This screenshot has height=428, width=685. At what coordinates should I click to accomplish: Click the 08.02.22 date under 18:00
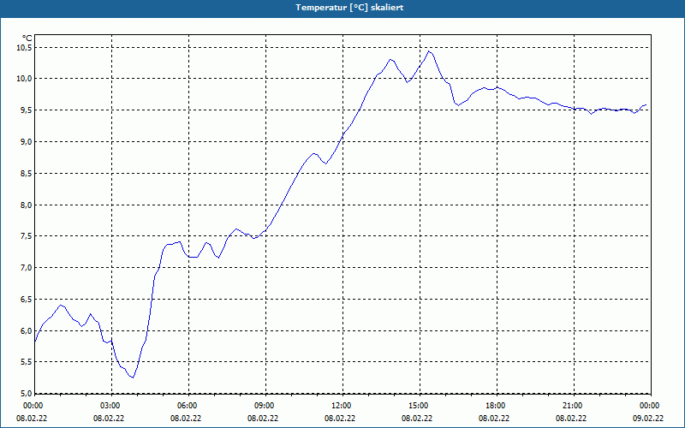click(x=494, y=419)
